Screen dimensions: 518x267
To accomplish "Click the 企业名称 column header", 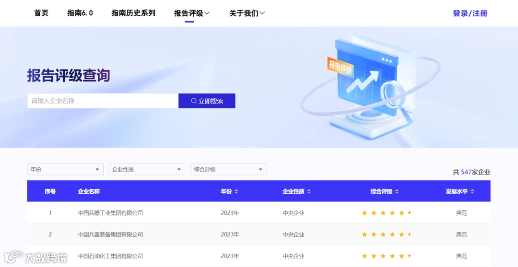I will [x=89, y=191].
